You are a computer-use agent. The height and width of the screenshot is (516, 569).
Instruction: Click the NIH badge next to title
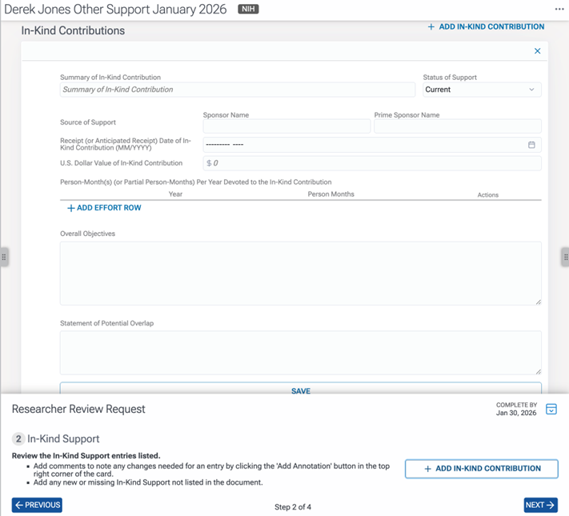click(248, 10)
